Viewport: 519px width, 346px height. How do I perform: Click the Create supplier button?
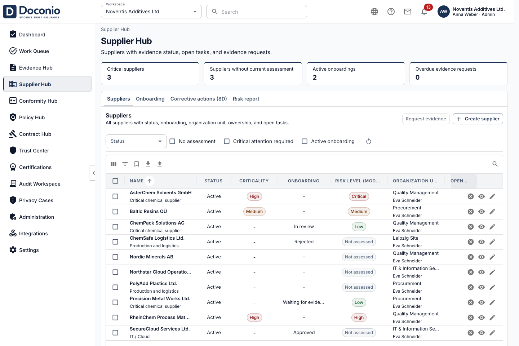point(478,119)
